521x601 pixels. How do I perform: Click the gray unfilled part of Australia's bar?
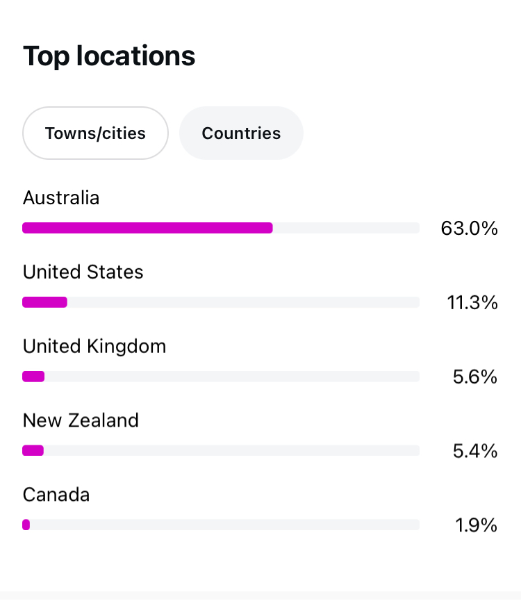(346, 228)
